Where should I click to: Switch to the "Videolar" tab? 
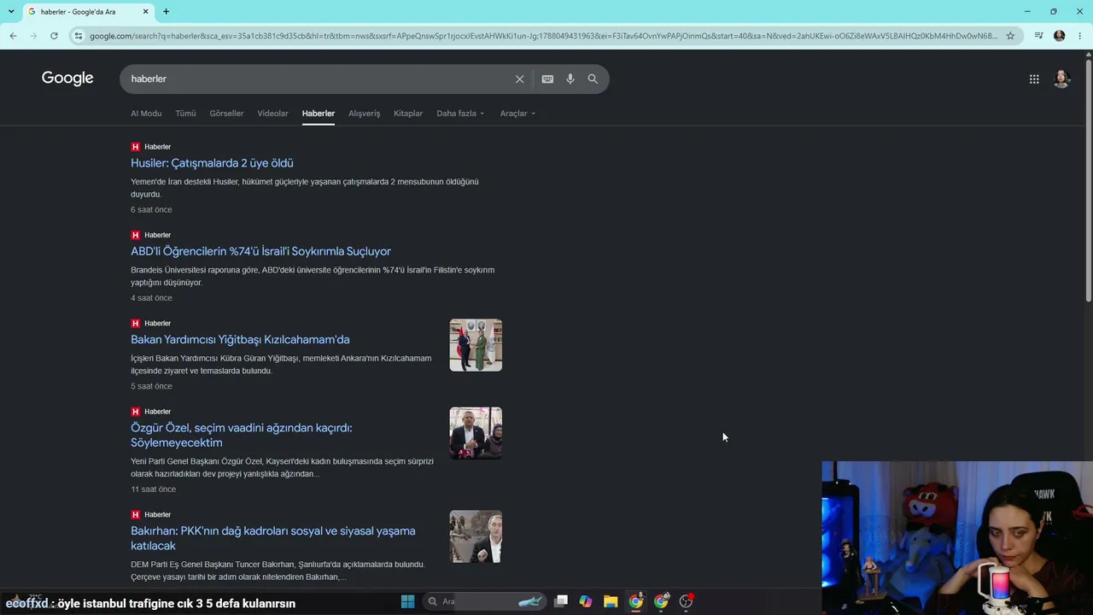pyautogui.click(x=272, y=114)
